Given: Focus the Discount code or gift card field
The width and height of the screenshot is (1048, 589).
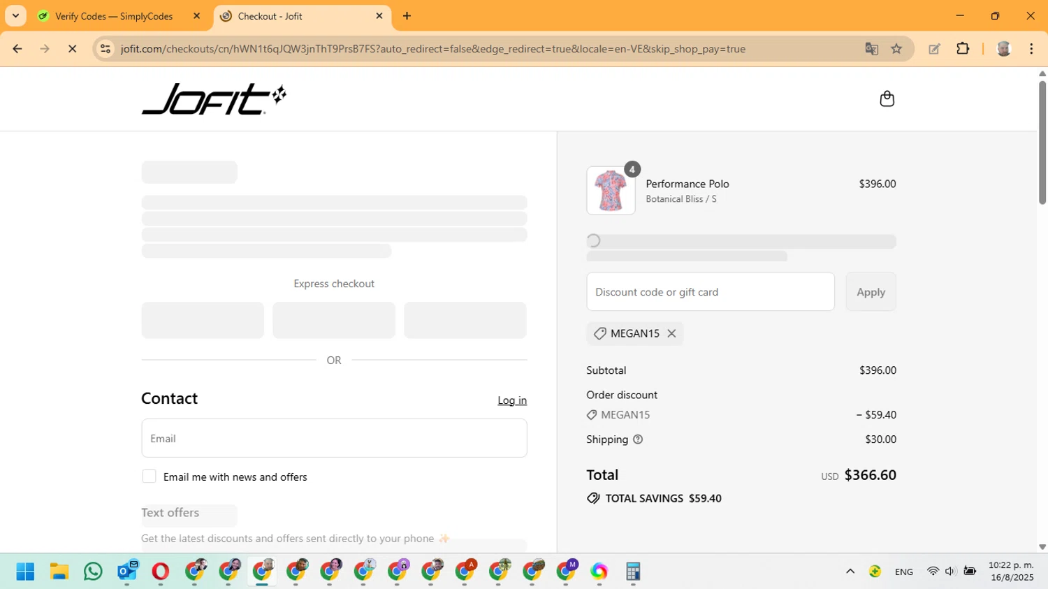Looking at the screenshot, I should click(x=711, y=292).
